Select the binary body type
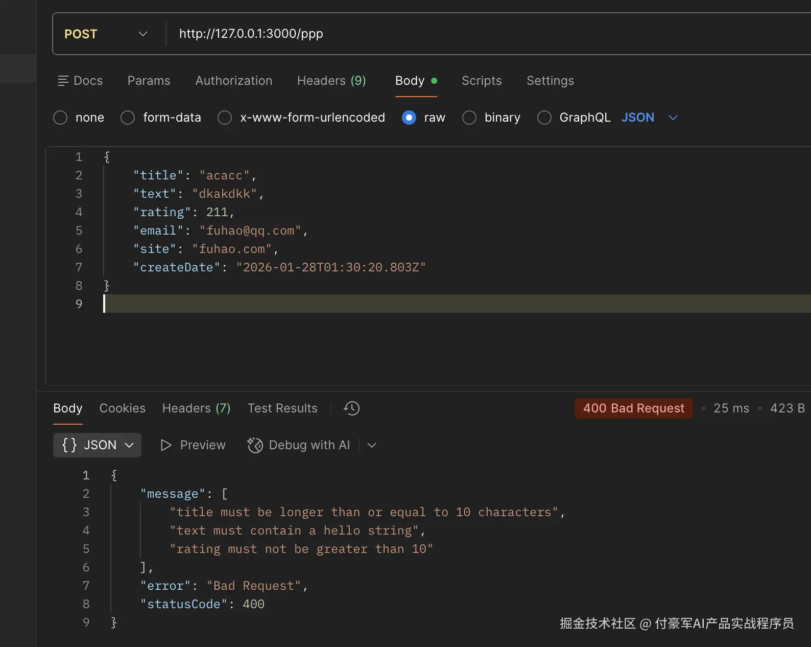 point(469,118)
